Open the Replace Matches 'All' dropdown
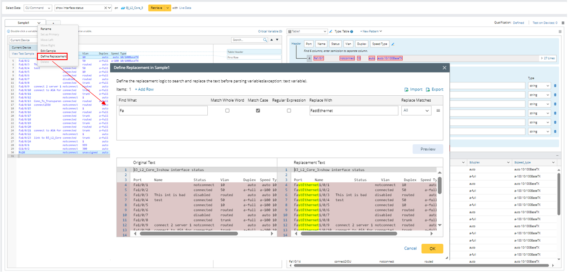The height and width of the screenshot is (273, 570). click(x=416, y=111)
